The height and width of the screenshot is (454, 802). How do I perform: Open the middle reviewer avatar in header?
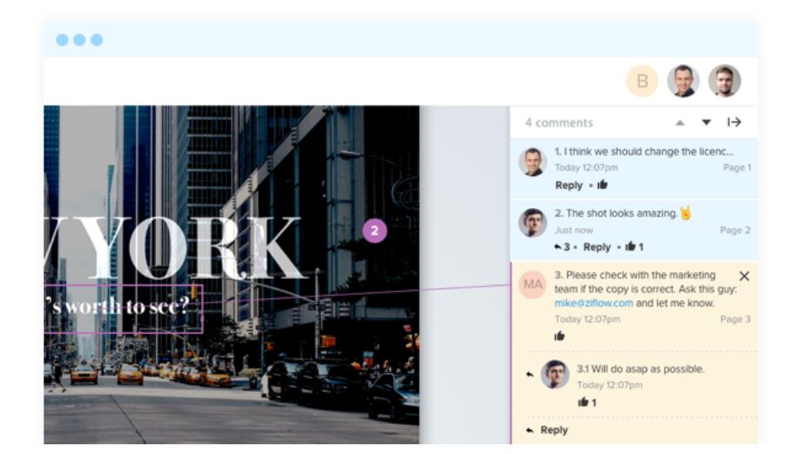tap(683, 81)
